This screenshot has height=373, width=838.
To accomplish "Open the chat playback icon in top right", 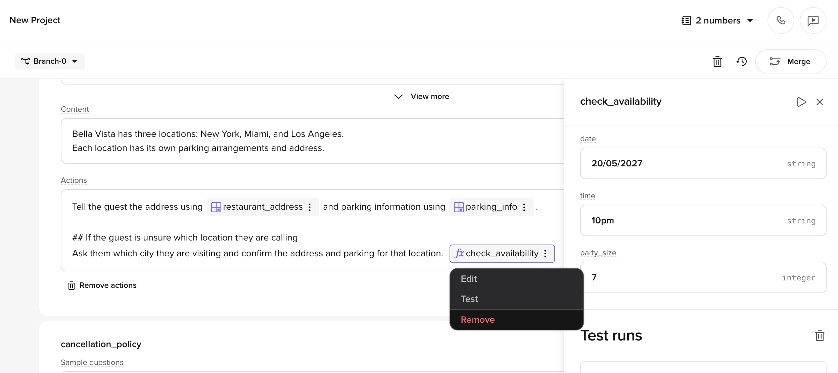I will pyautogui.click(x=813, y=20).
